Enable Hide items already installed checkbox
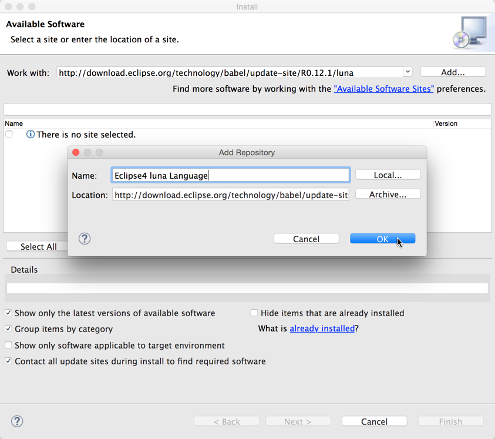Screen dimensions: 495x439 pos(254,313)
